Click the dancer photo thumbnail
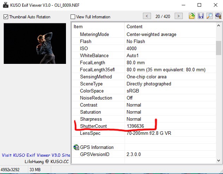This screenshot has width=223, height=174. [35, 43]
